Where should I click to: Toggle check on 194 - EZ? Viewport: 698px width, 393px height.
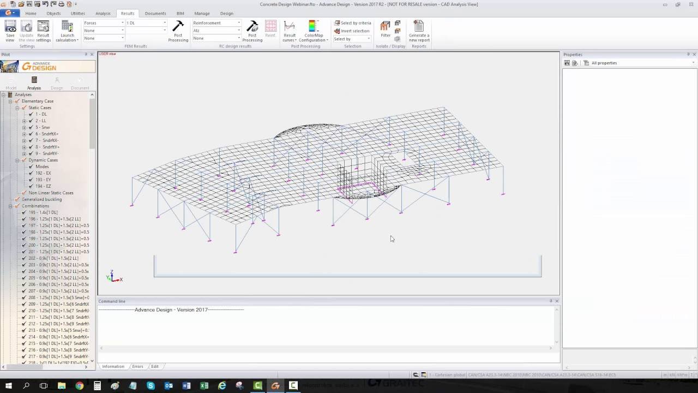point(31,186)
